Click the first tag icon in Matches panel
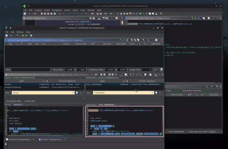Image resolution: width=228 pixels, height=149 pixels. pos(132,40)
